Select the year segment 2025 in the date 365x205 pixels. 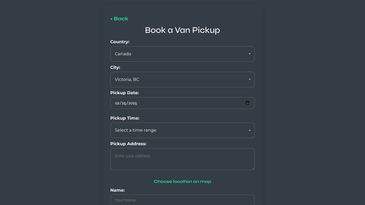(x=133, y=103)
